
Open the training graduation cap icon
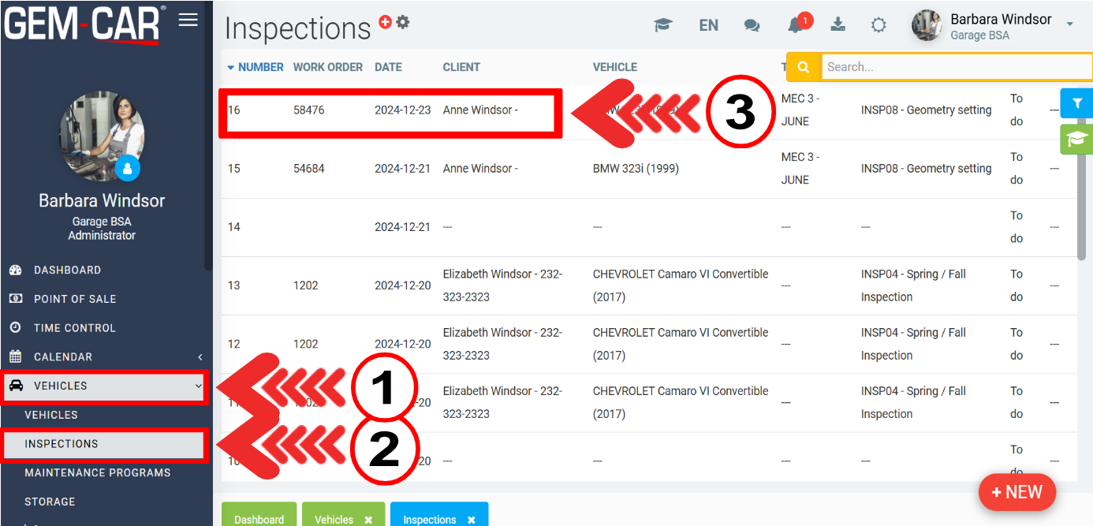coord(663,25)
